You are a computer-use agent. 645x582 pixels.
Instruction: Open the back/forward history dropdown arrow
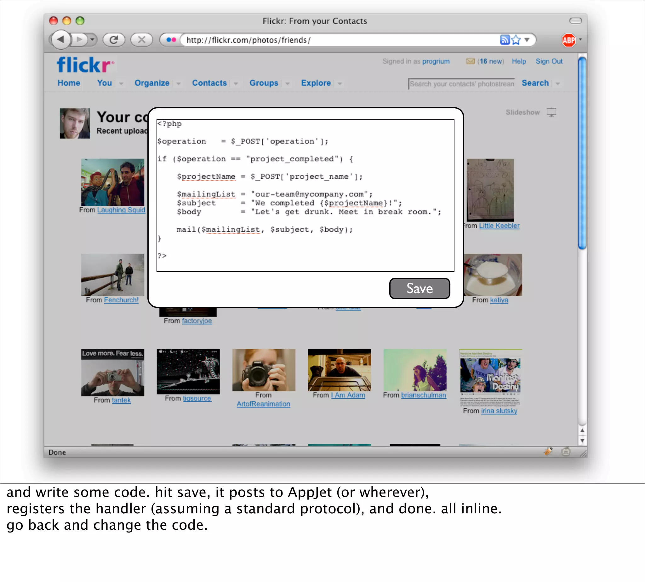[x=92, y=40]
